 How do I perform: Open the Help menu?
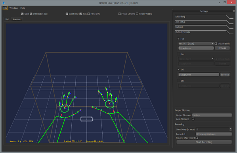23,8
